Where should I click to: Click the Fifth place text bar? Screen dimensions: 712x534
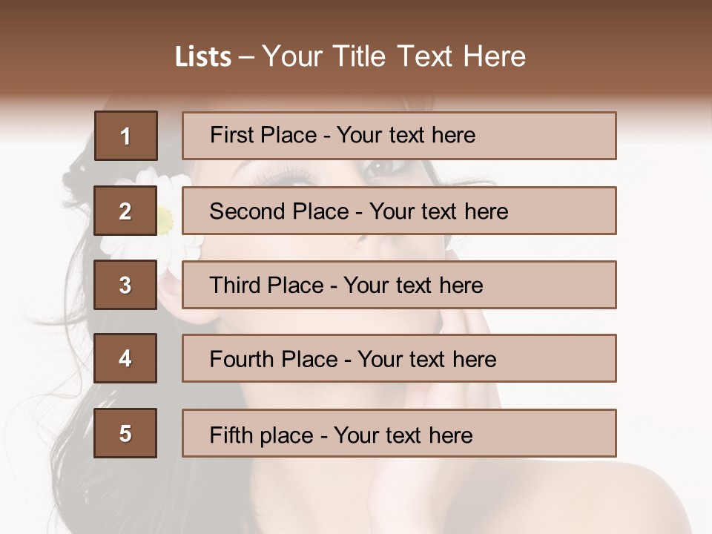pos(399,433)
